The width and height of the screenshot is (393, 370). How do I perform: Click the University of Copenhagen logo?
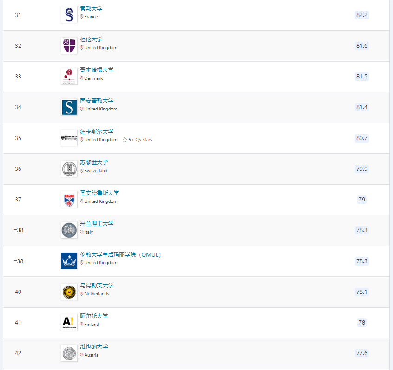[69, 76]
